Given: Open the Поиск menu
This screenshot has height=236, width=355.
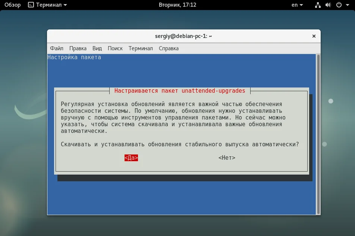Looking at the screenshot, I should click(115, 48).
